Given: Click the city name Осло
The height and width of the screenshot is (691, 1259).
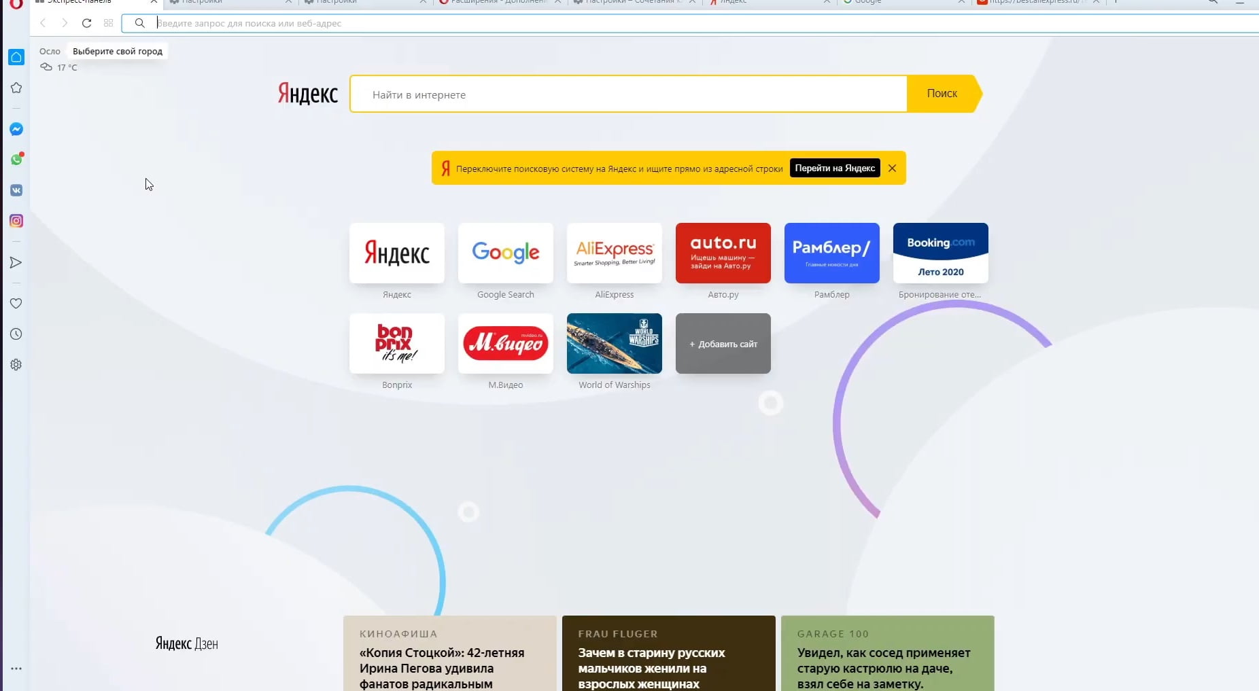Looking at the screenshot, I should (x=50, y=51).
